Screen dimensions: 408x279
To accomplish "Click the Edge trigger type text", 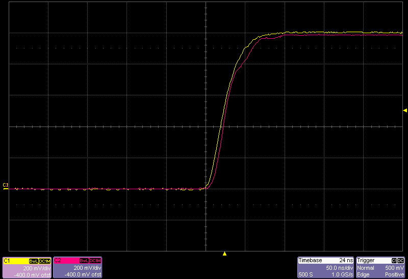I will click(363, 274).
